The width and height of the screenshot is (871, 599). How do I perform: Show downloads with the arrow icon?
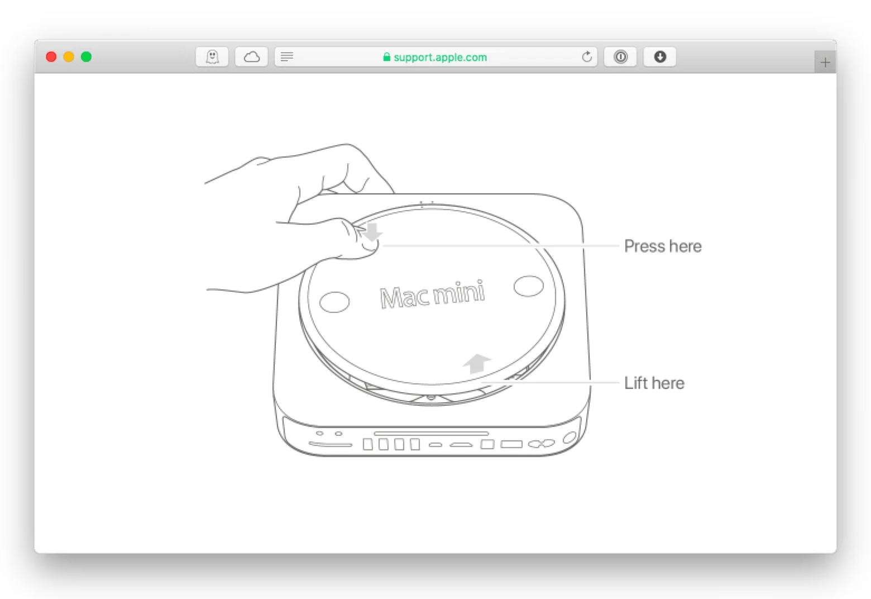[660, 57]
